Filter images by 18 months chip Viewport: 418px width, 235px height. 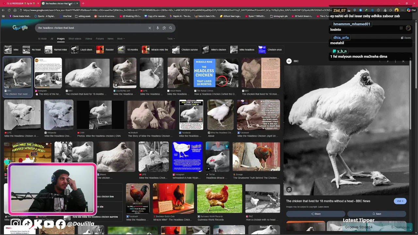[x=128, y=50]
